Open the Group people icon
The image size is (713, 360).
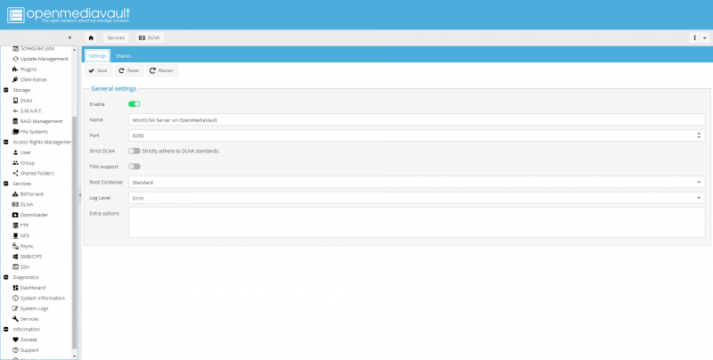click(15, 163)
